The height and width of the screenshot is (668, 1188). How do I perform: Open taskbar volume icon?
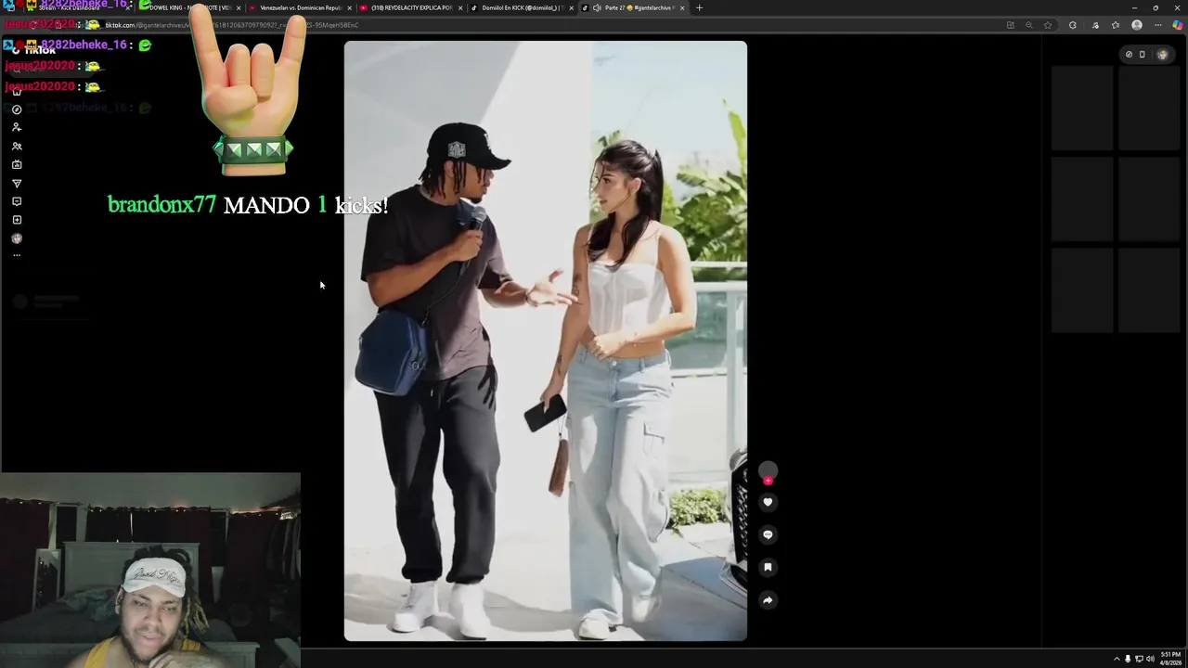point(1150,659)
